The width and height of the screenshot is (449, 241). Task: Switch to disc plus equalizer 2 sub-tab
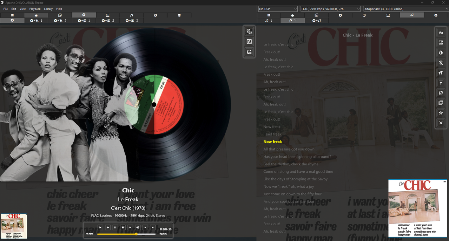(60, 21)
